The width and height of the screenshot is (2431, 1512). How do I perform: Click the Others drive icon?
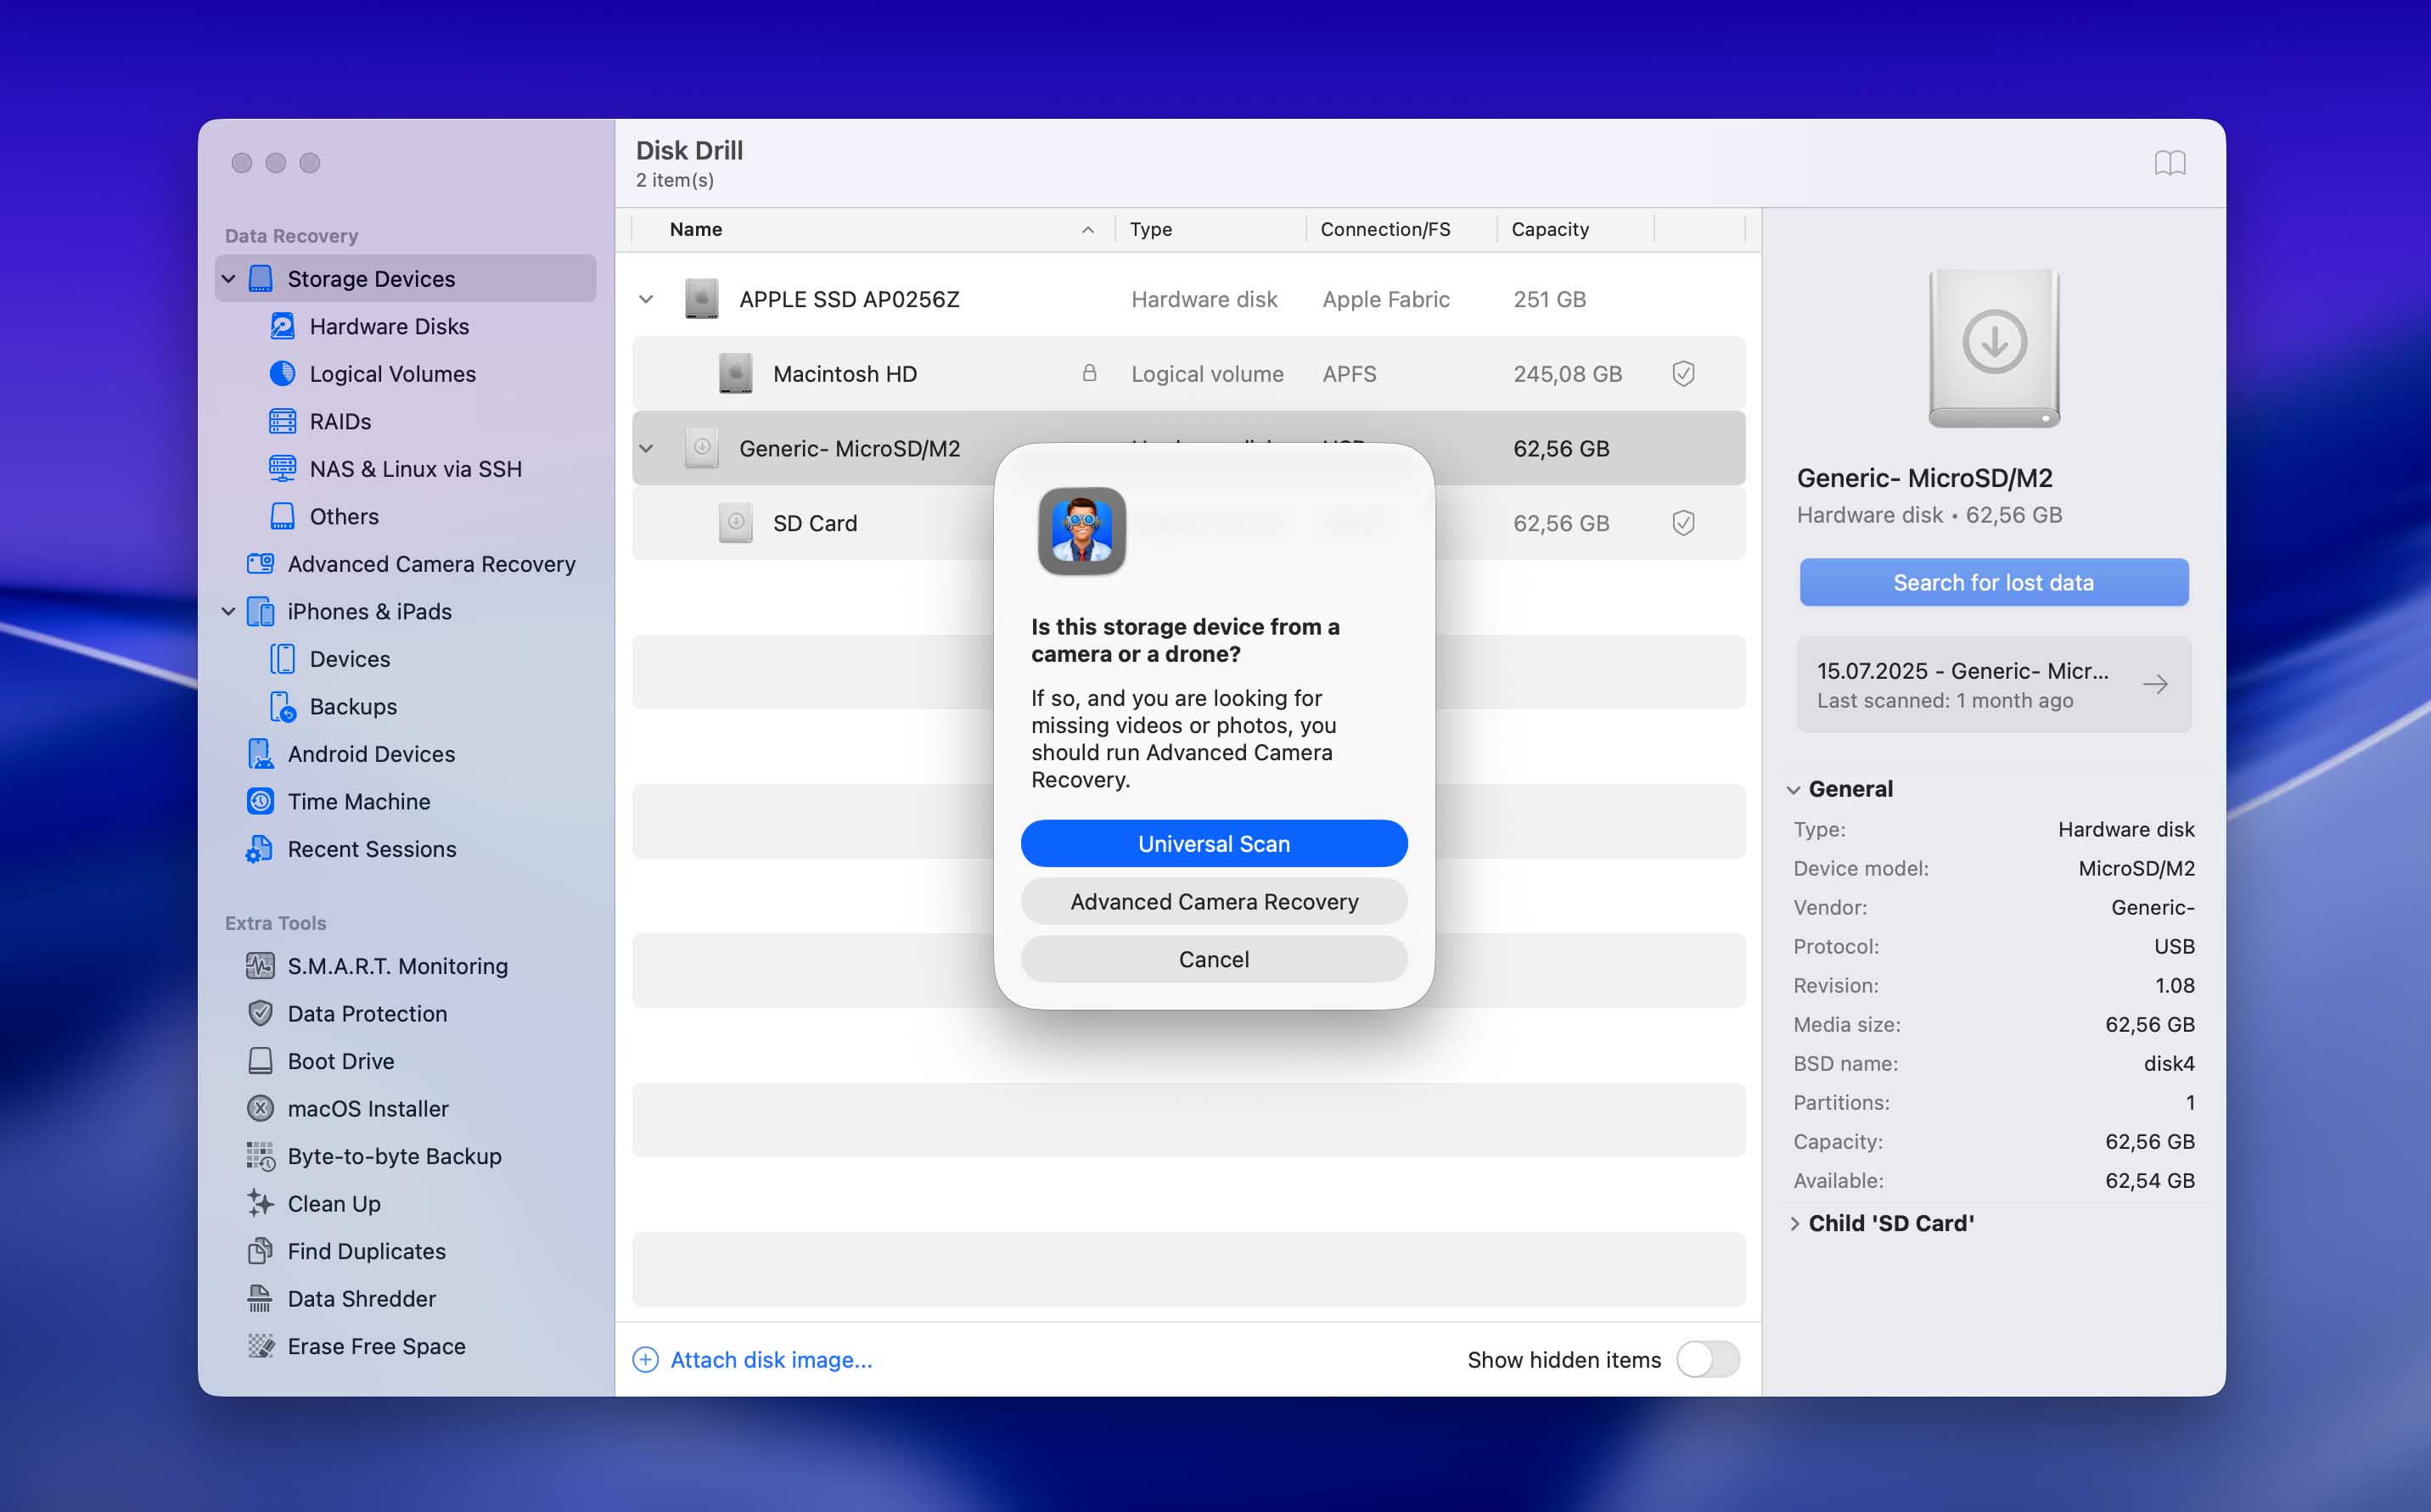click(x=282, y=516)
